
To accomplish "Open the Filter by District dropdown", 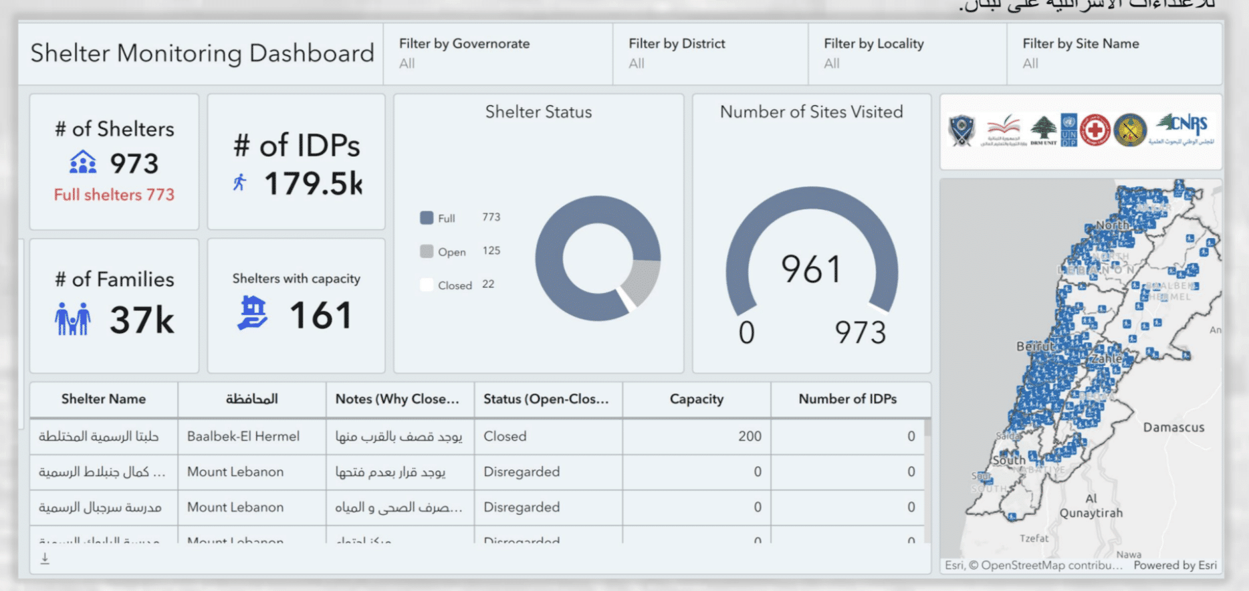I will 709,53.
